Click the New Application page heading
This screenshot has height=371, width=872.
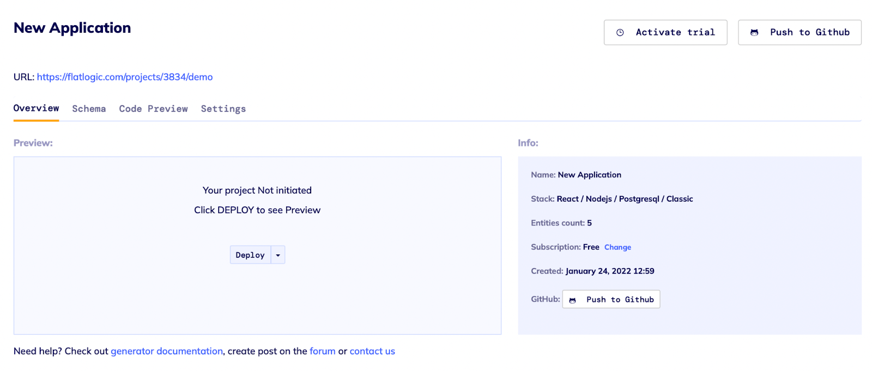pyautogui.click(x=72, y=28)
